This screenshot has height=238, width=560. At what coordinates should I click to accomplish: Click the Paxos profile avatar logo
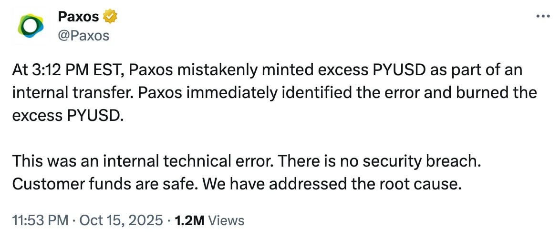coord(31,26)
